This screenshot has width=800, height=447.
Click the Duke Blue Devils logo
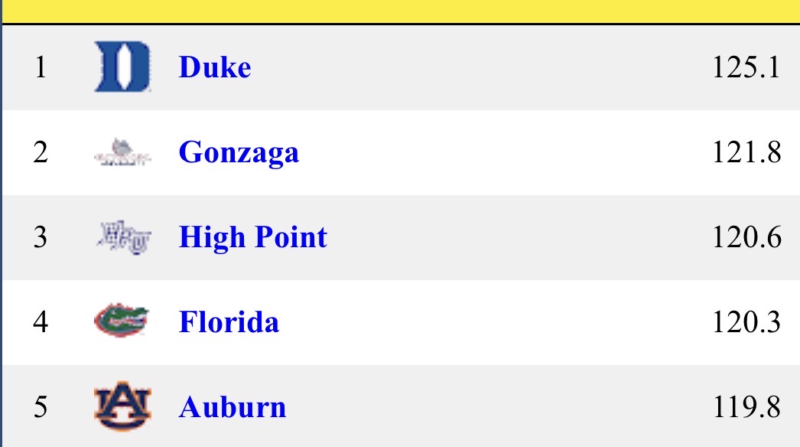[x=122, y=68]
